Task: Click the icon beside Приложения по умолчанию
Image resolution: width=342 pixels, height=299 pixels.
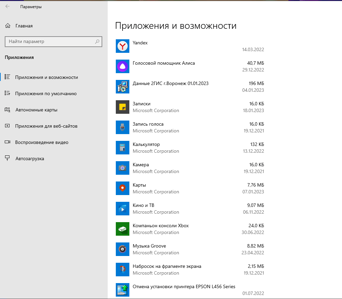Action: 7,93
